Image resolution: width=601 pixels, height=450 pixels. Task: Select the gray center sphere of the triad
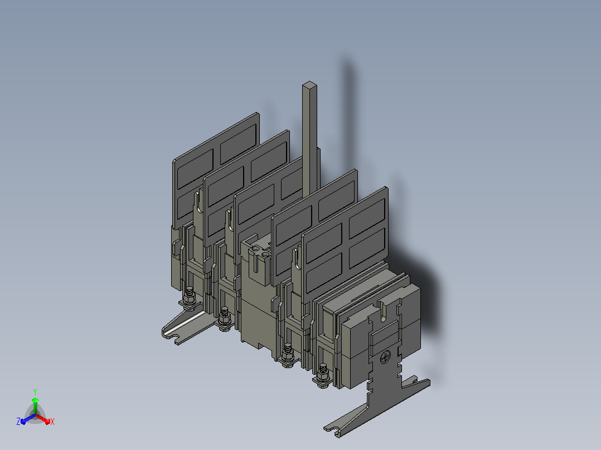point(35,415)
